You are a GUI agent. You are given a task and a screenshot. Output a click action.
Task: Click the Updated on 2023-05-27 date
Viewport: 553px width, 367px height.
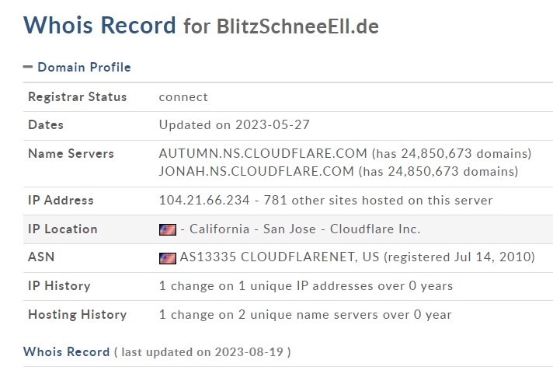(235, 124)
